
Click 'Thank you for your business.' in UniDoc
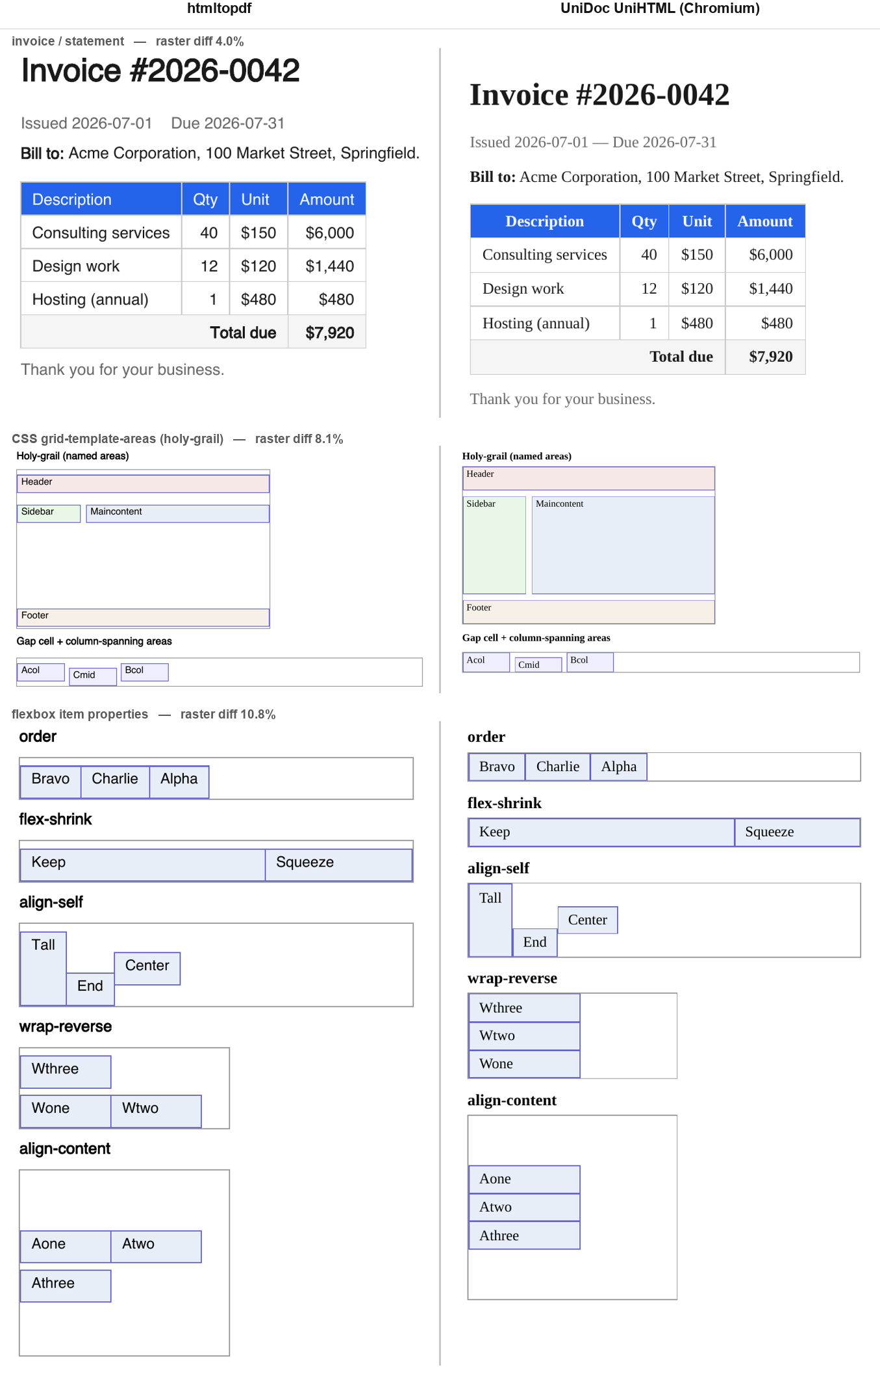pyautogui.click(x=562, y=399)
